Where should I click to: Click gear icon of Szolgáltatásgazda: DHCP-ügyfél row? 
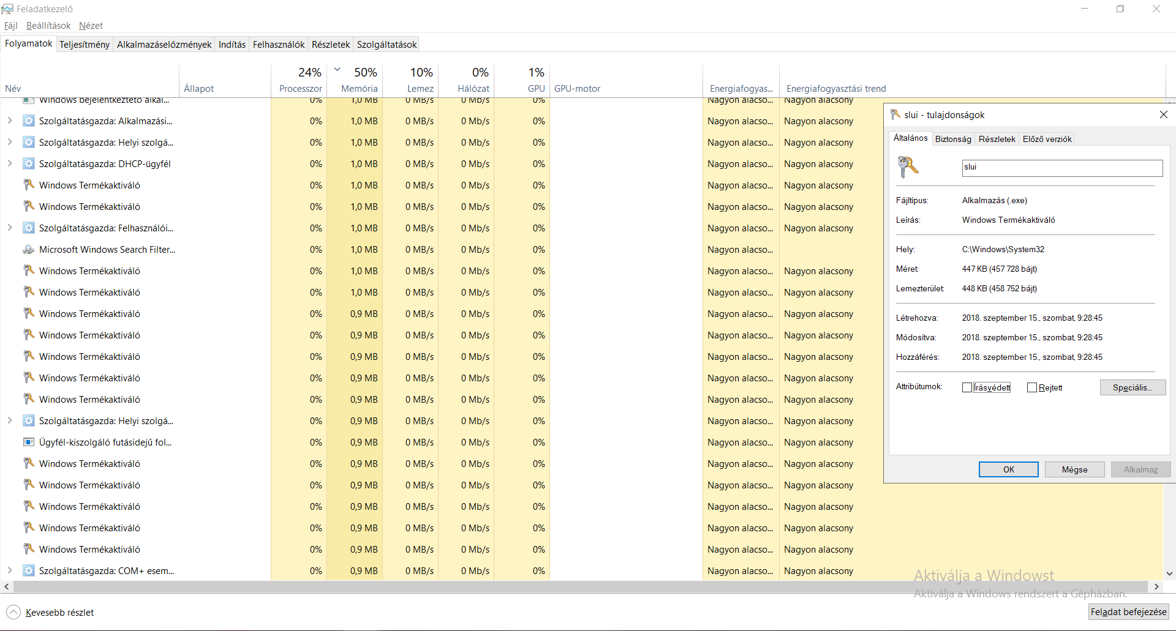[x=28, y=164]
